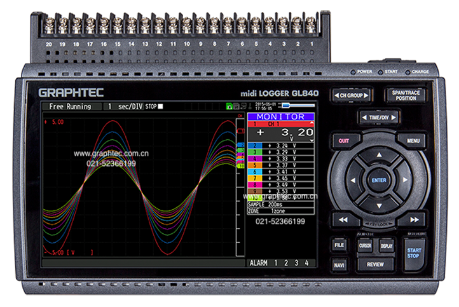Select the red CH 1 row
Screen dimensions: 459x307
(281, 124)
